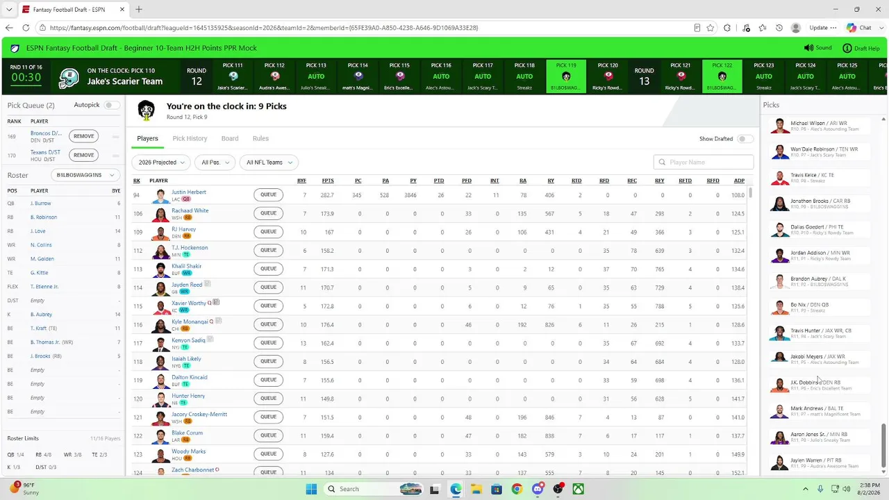Click the search magnifier icon in Player Name box
This screenshot has height=500, width=889.
[663, 162]
